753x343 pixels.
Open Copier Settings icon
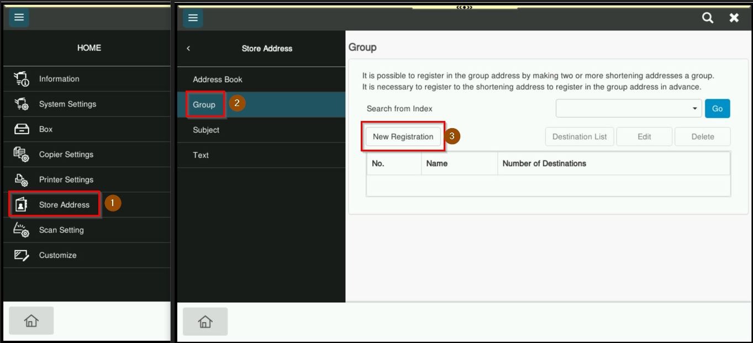(x=21, y=155)
